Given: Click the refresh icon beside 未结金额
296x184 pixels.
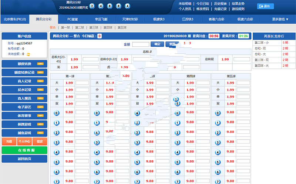Looking at the screenshot, I should pos(28,54).
